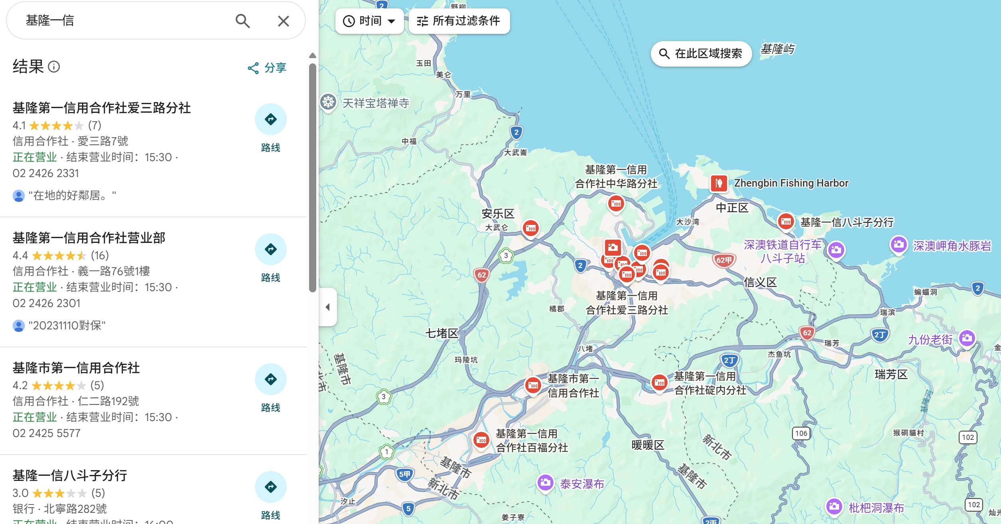Click phone number 02 2426 2331
This screenshot has width=1001, height=524.
pyautogui.click(x=46, y=173)
